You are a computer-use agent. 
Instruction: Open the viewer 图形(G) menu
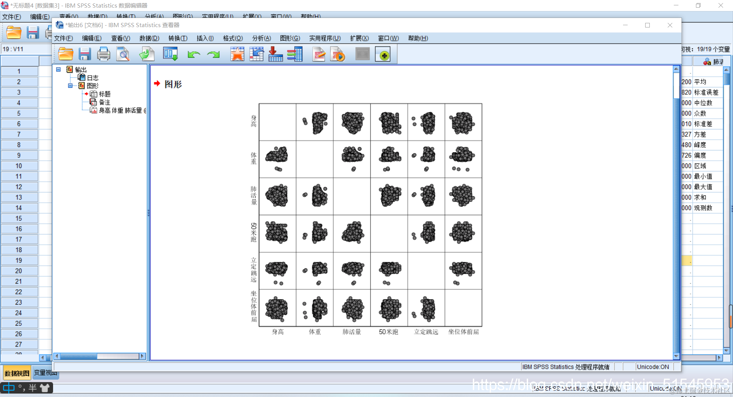(290, 38)
